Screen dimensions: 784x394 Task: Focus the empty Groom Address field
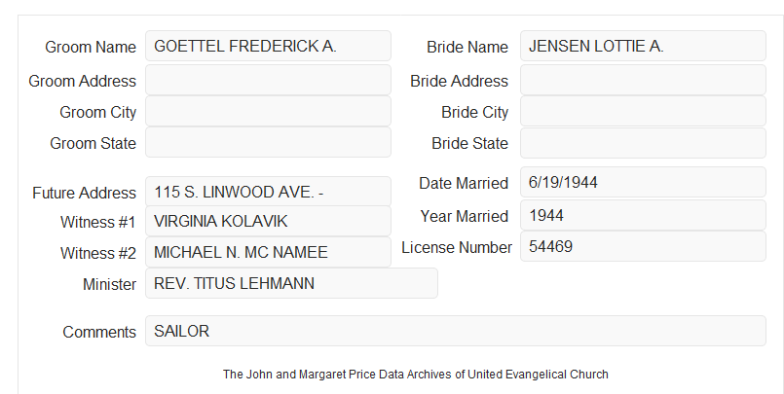coord(268,80)
